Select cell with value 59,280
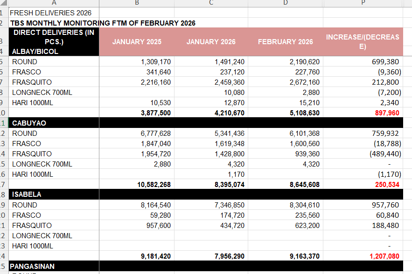 137,215
